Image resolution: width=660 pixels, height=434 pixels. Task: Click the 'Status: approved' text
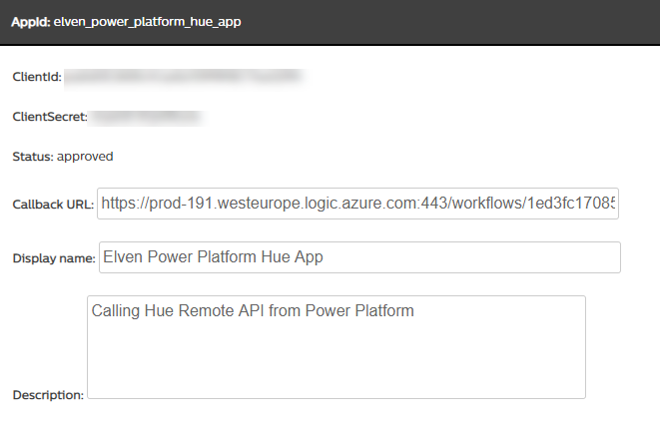63,157
